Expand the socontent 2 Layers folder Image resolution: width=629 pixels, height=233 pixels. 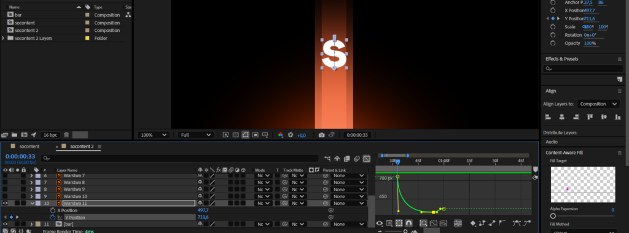(3, 38)
